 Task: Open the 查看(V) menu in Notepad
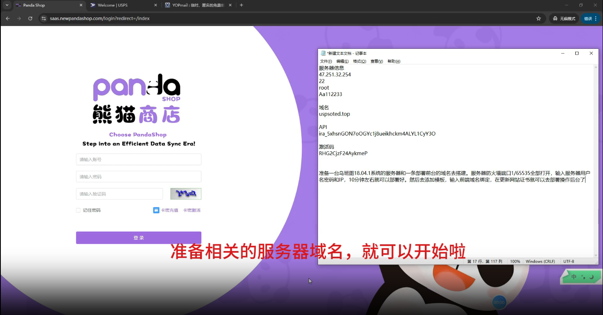[x=377, y=61]
